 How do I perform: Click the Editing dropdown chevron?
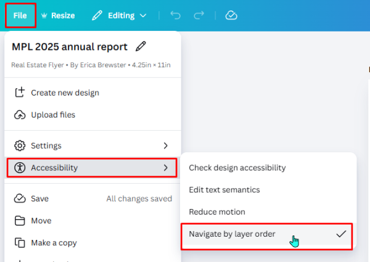pyautogui.click(x=143, y=16)
